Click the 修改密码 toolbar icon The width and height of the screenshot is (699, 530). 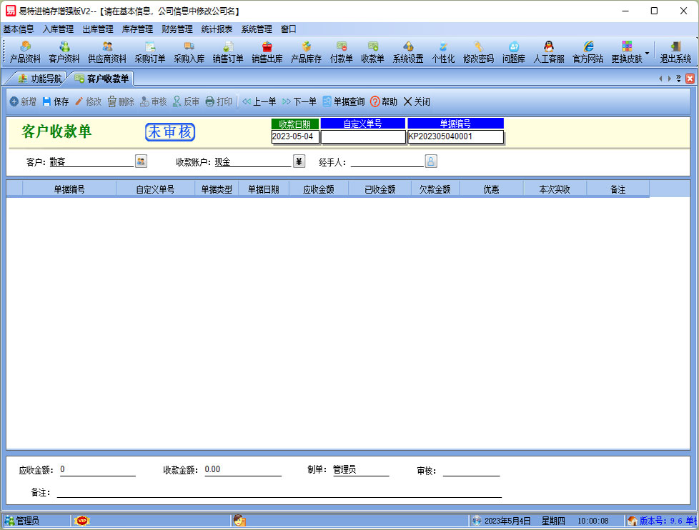[478, 52]
